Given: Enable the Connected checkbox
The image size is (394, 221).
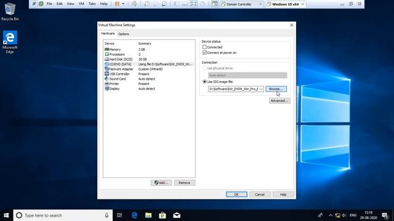Looking at the screenshot, I should click(204, 47).
